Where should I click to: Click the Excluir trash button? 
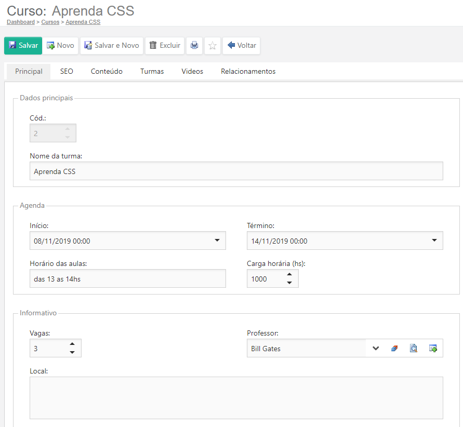tap(165, 46)
